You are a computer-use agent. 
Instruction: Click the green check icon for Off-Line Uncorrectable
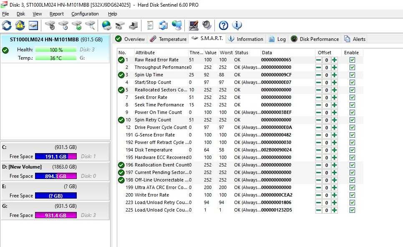pyautogui.click(x=121, y=180)
